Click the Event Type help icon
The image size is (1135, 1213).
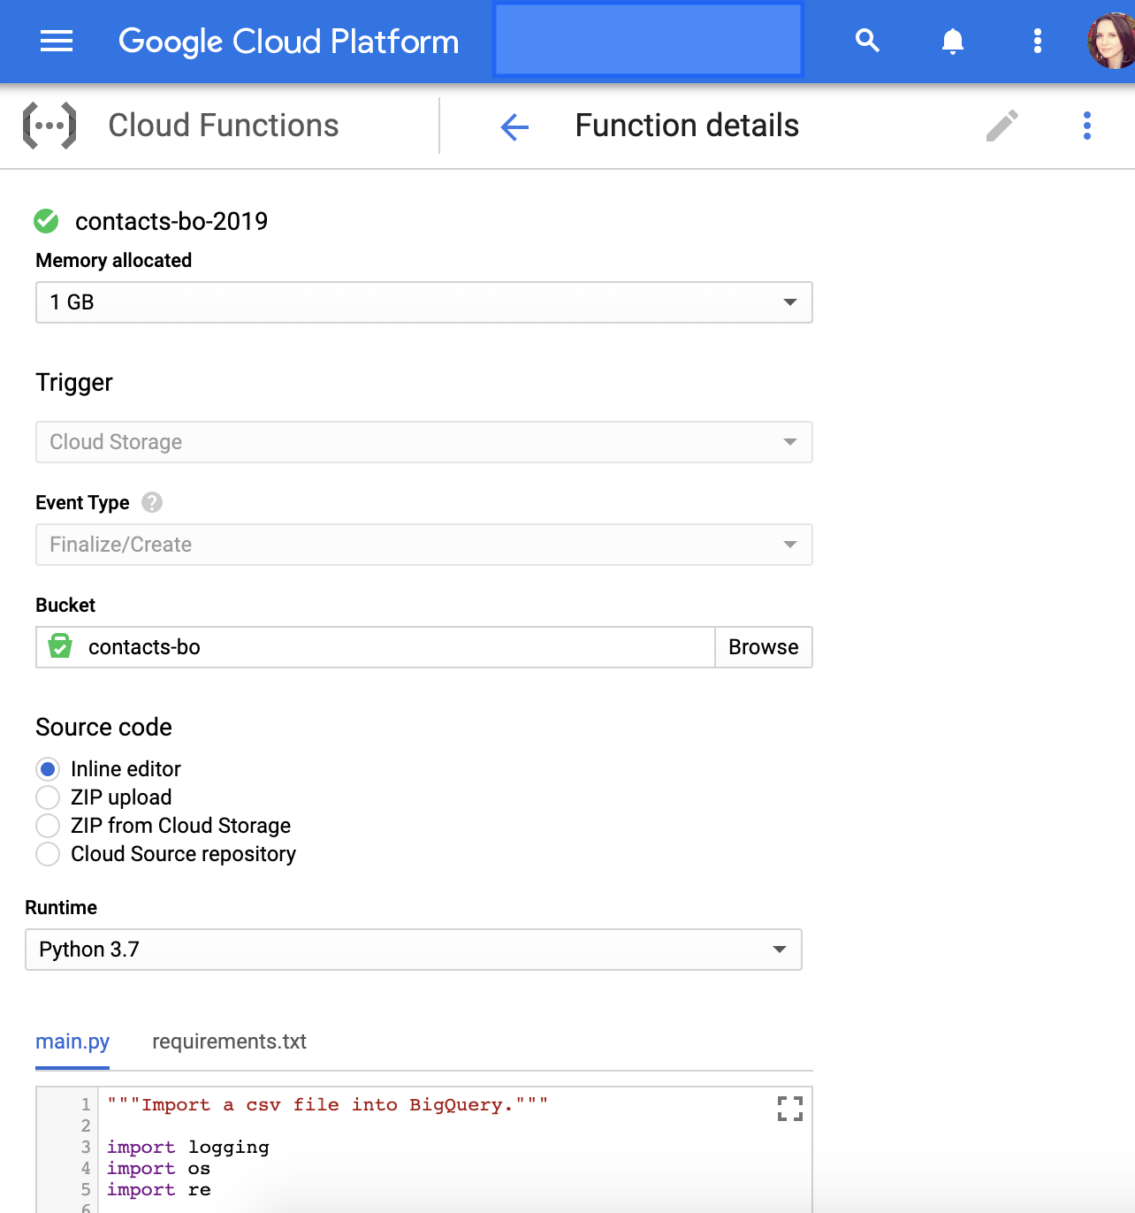(152, 502)
